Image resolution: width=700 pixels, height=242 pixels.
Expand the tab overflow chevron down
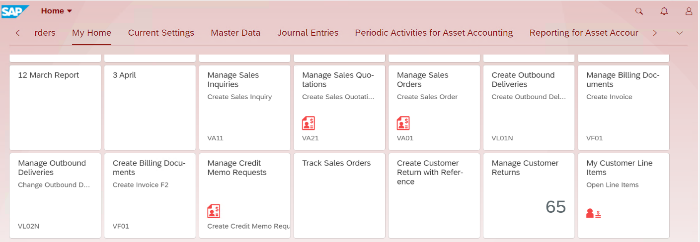coord(680,33)
